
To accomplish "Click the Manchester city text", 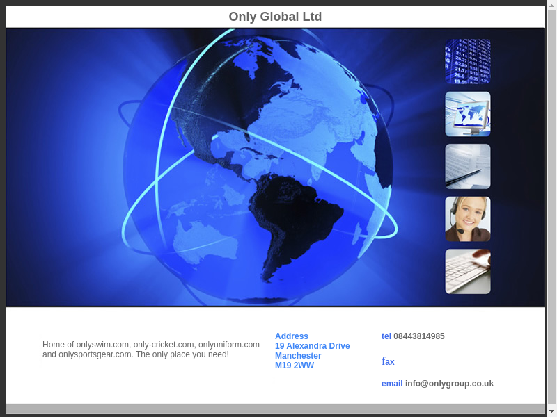I will tap(298, 356).
